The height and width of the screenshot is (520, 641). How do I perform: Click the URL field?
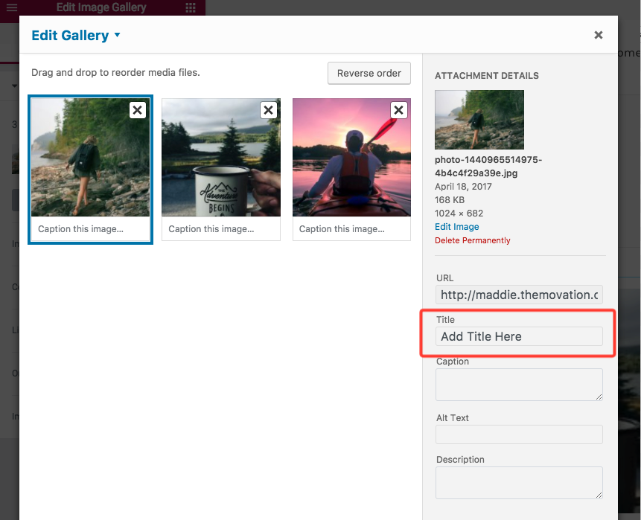click(x=519, y=295)
